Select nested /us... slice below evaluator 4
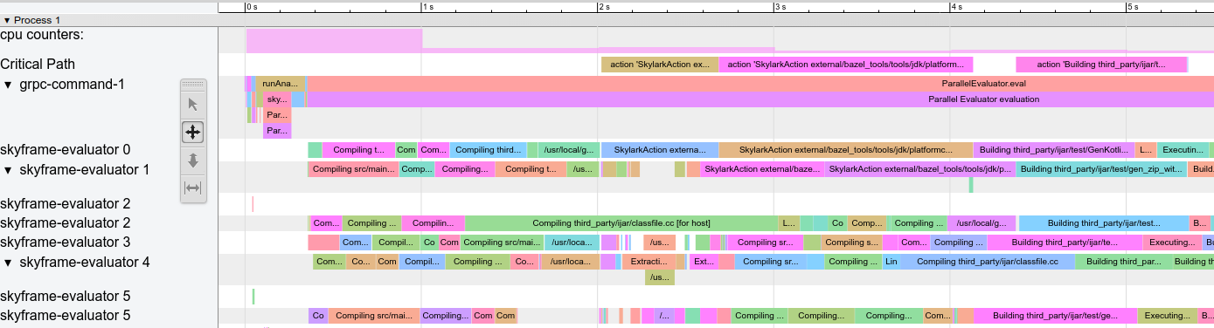This screenshot has width=1214, height=328. pyautogui.click(x=660, y=277)
